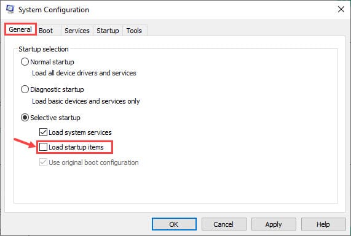The image size is (351, 236).
Task: Click the System Configuration app icon in title bar
Action: point(10,9)
